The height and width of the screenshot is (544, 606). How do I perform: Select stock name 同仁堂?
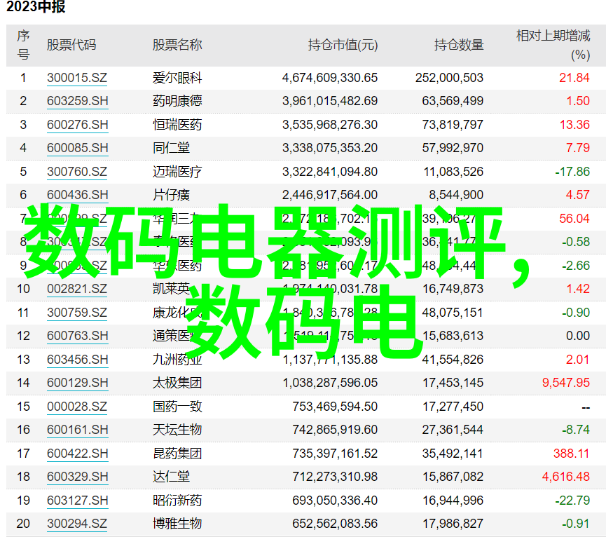coord(171,148)
